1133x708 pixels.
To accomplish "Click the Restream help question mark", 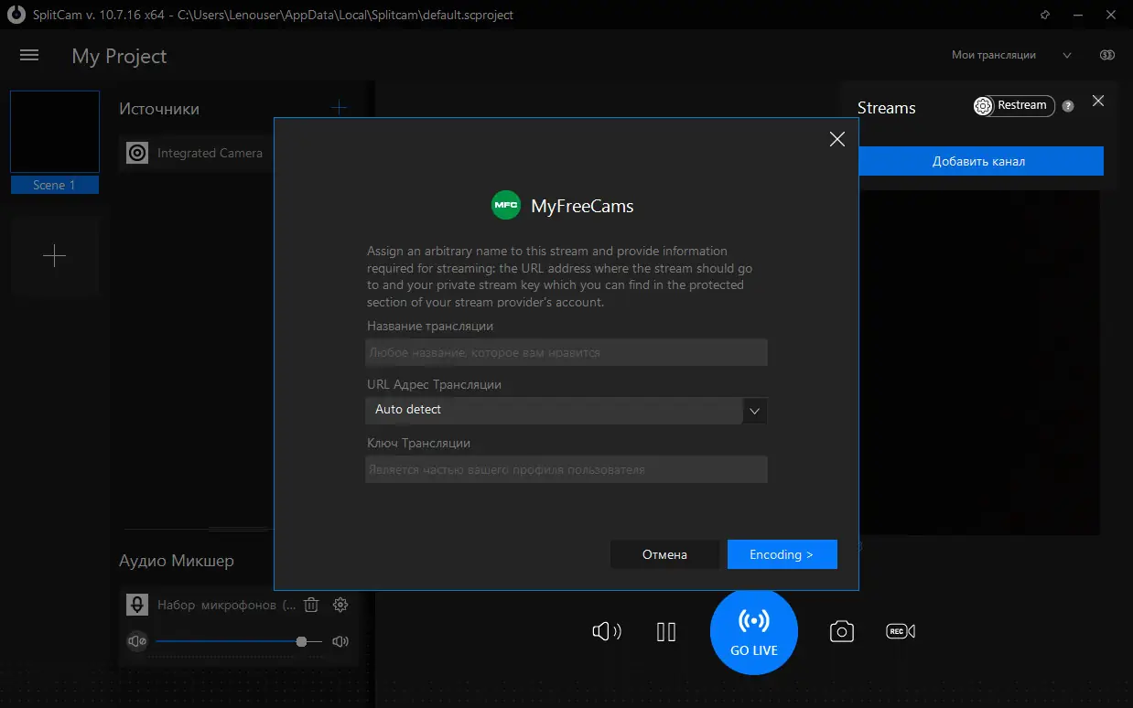I will point(1068,106).
